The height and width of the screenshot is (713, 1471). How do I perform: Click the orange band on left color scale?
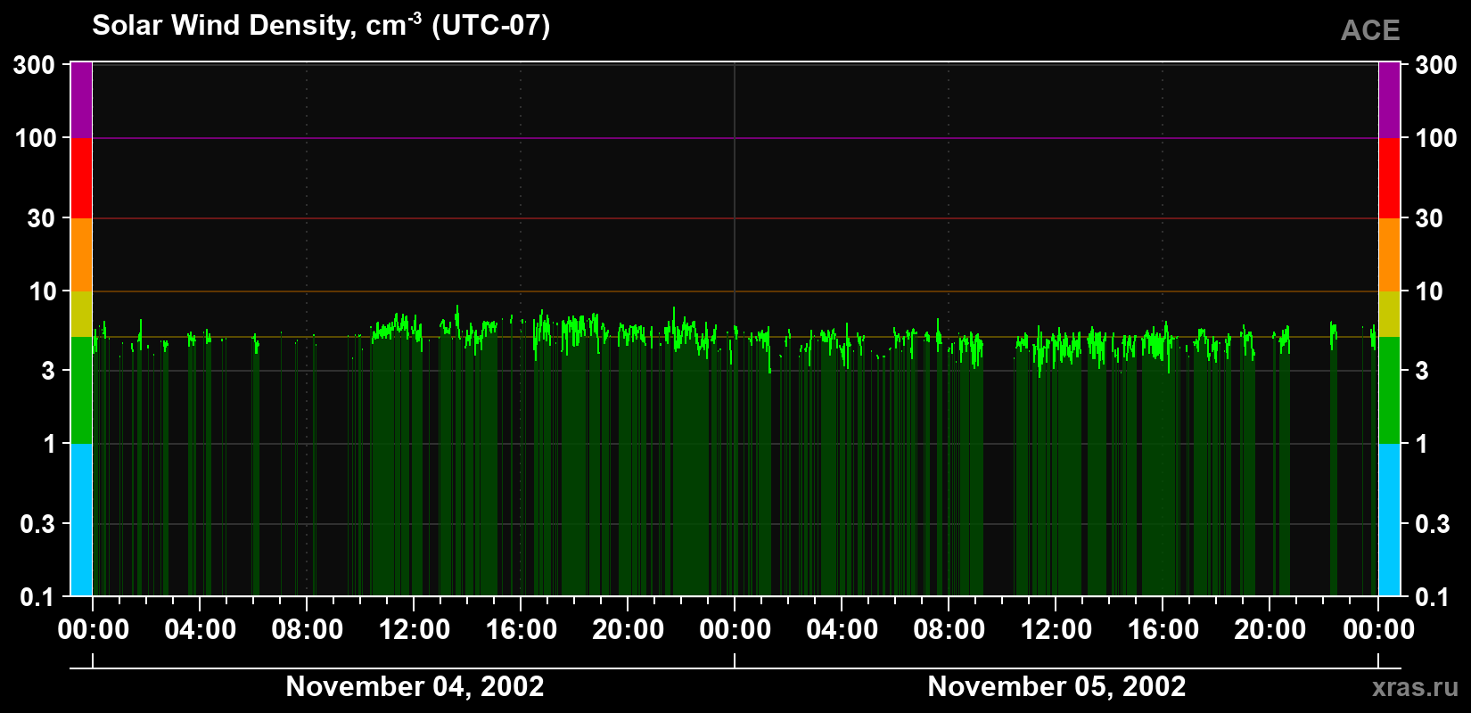(81, 255)
